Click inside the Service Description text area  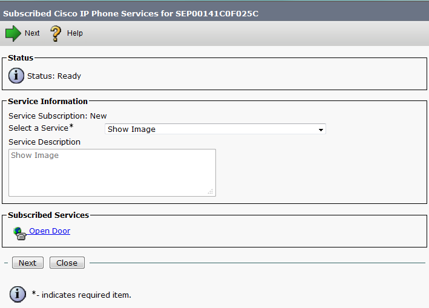tap(112, 172)
